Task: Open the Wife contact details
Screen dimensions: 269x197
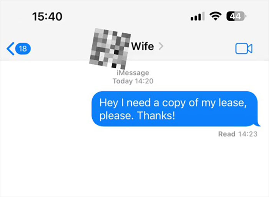Action: [147, 46]
